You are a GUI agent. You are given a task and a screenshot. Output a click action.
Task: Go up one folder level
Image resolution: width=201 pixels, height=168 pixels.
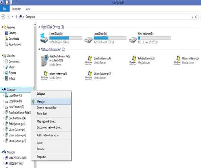pyautogui.click(x=16, y=17)
